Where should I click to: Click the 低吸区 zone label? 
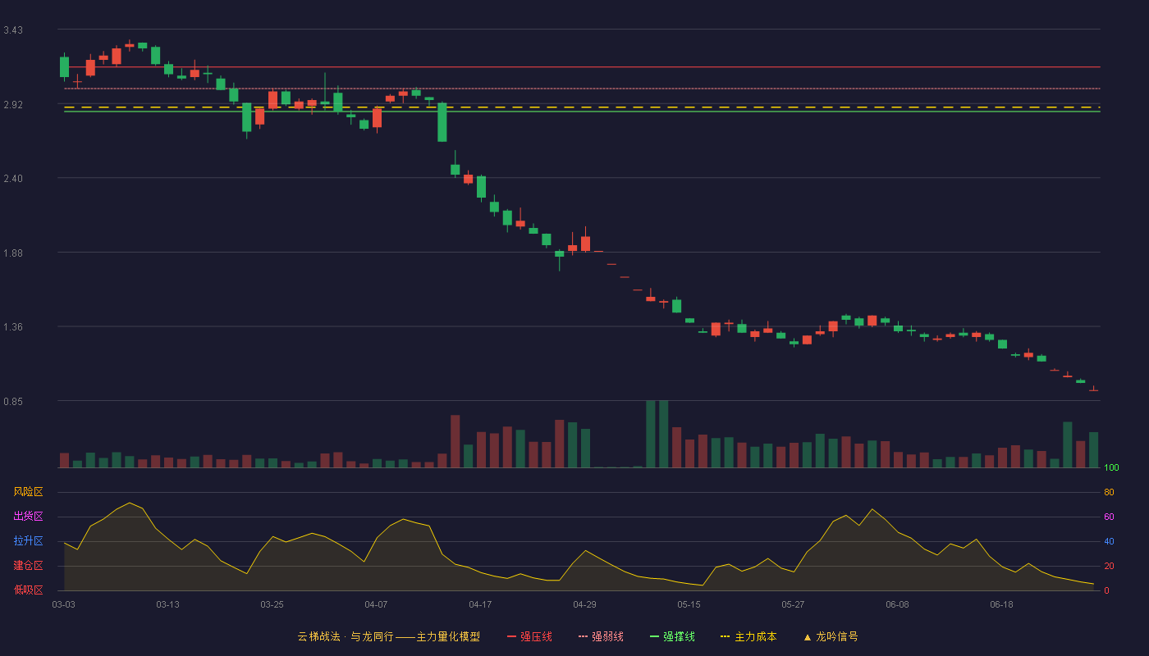point(28,590)
